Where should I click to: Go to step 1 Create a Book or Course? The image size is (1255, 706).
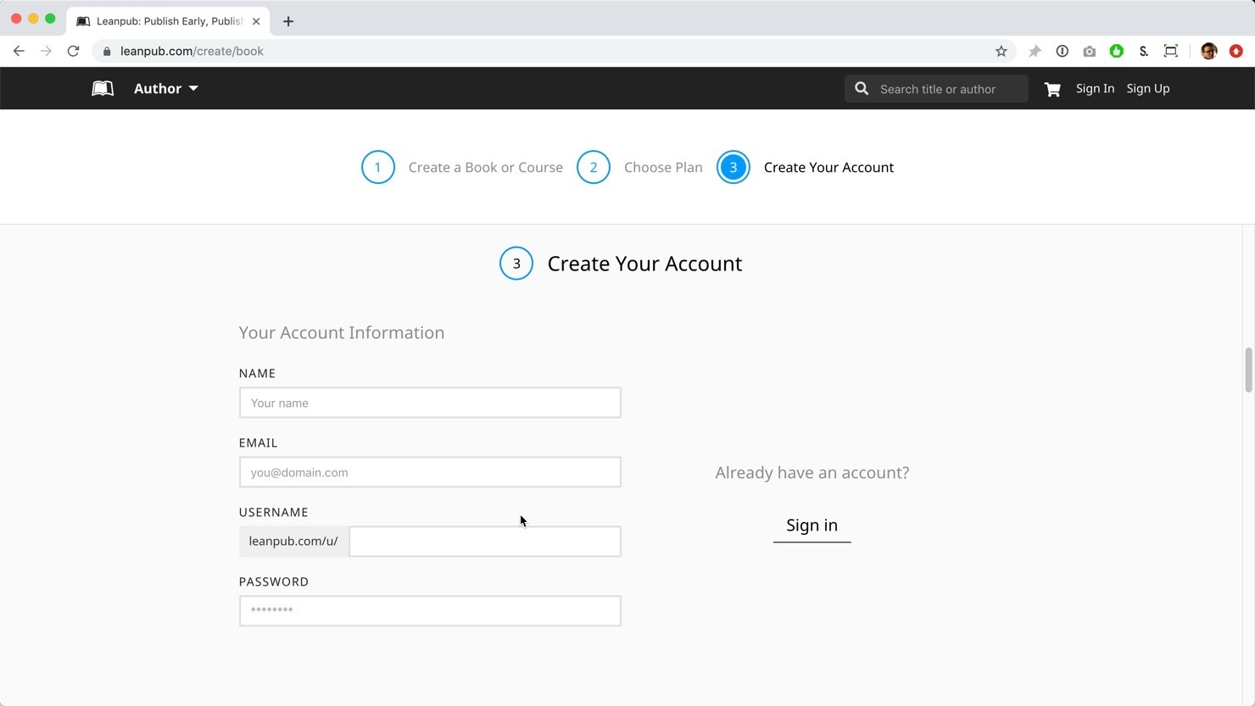click(462, 167)
